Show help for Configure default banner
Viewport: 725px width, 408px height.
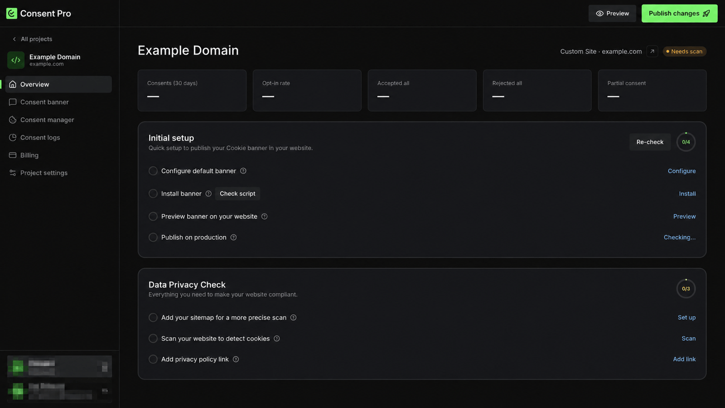tap(243, 171)
